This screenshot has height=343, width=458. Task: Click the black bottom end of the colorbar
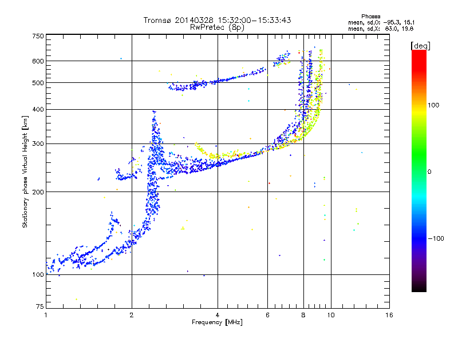pos(419,288)
